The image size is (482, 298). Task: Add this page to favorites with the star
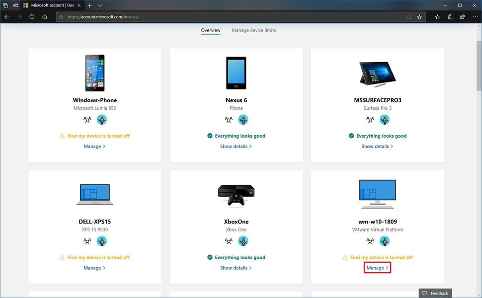(419, 16)
